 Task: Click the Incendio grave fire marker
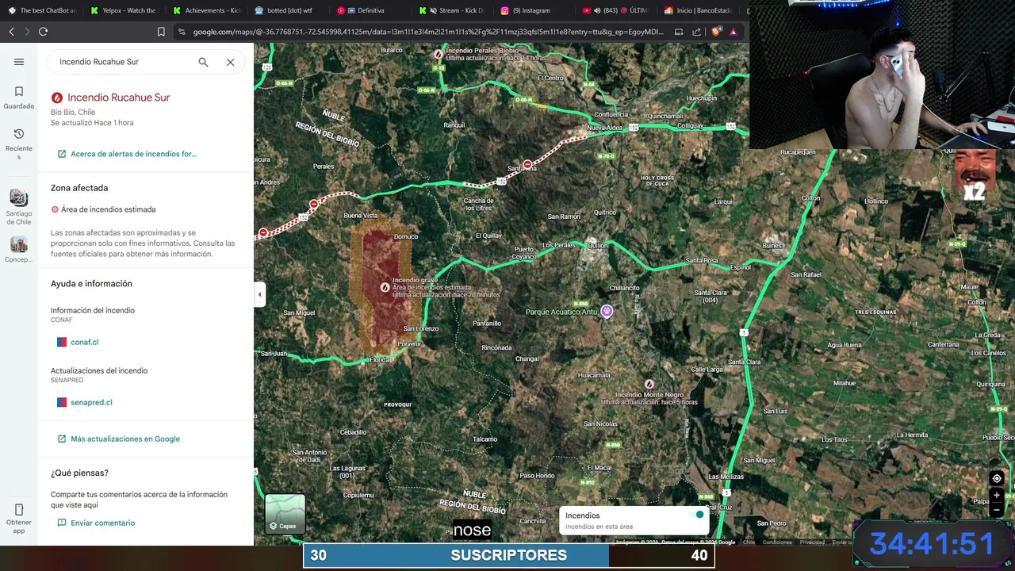coord(385,287)
